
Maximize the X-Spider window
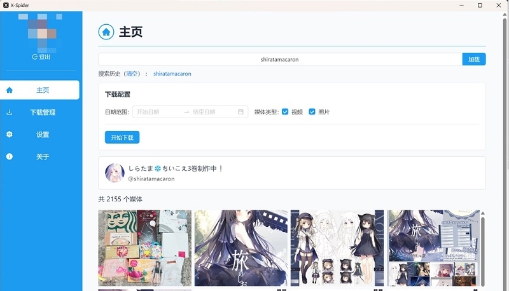pyautogui.click(x=480, y=5)
